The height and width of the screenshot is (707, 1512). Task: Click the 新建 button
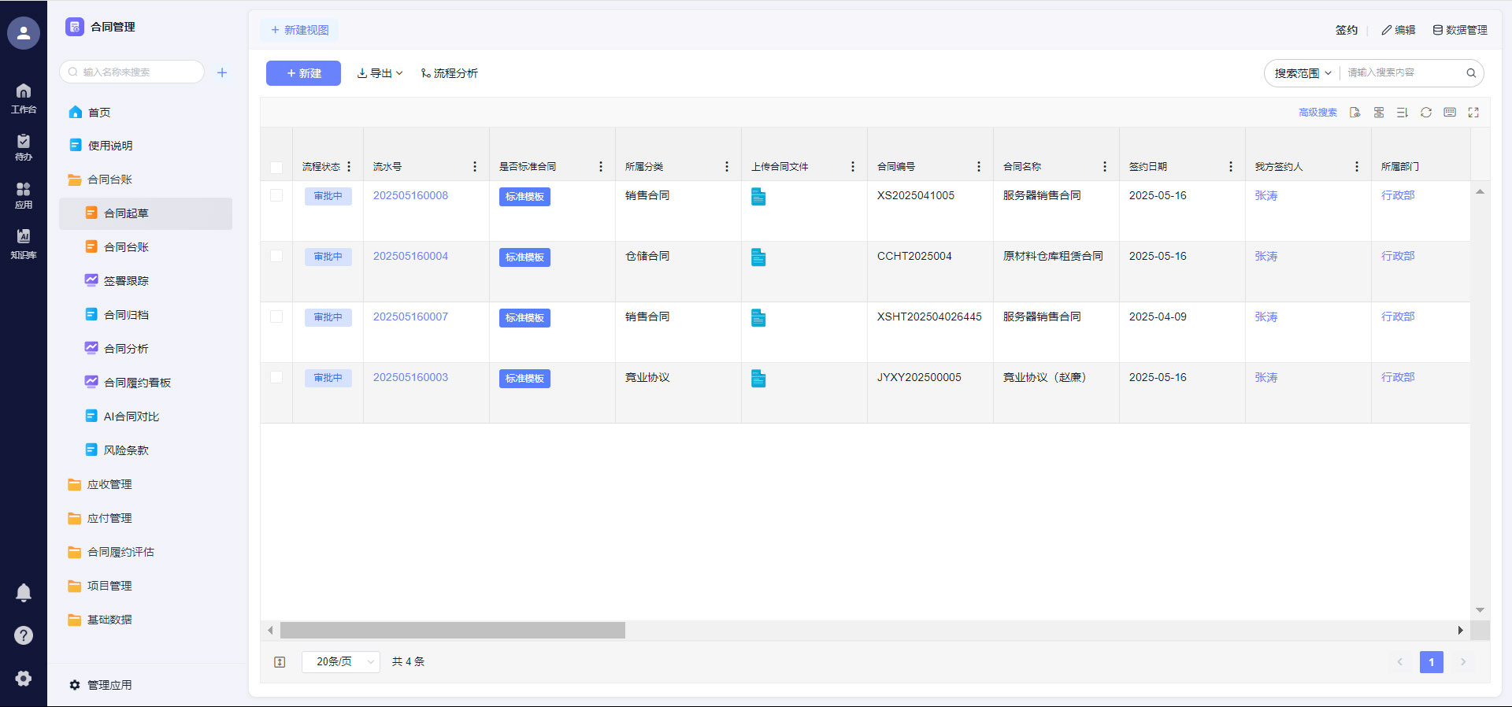pyautogui.click(x=303, y=73)
